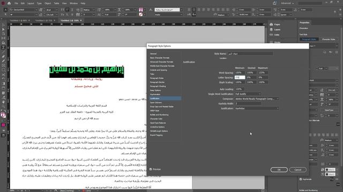
Task: Select the Rectangle Frame tool
Action: 3,66
